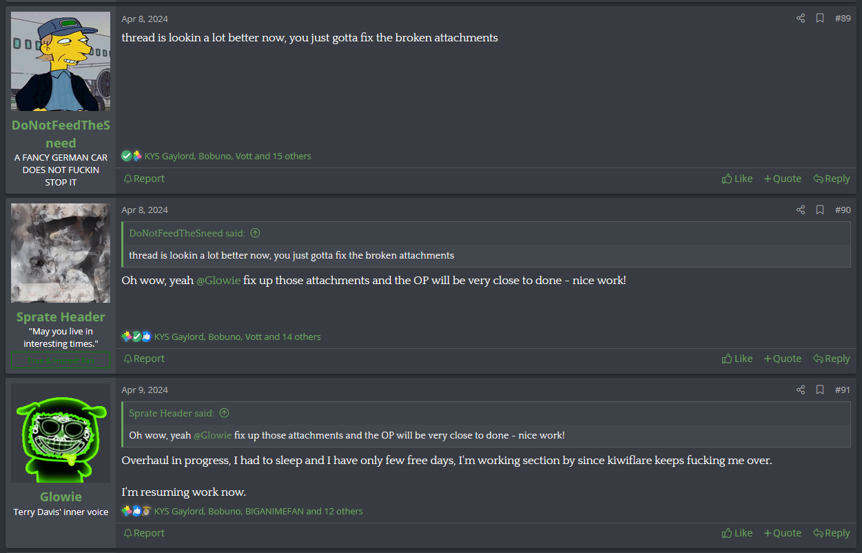This screenshot has width=862, height=553.
Task: Show the '12 others' who reacted
Action: tap(342, 511)
